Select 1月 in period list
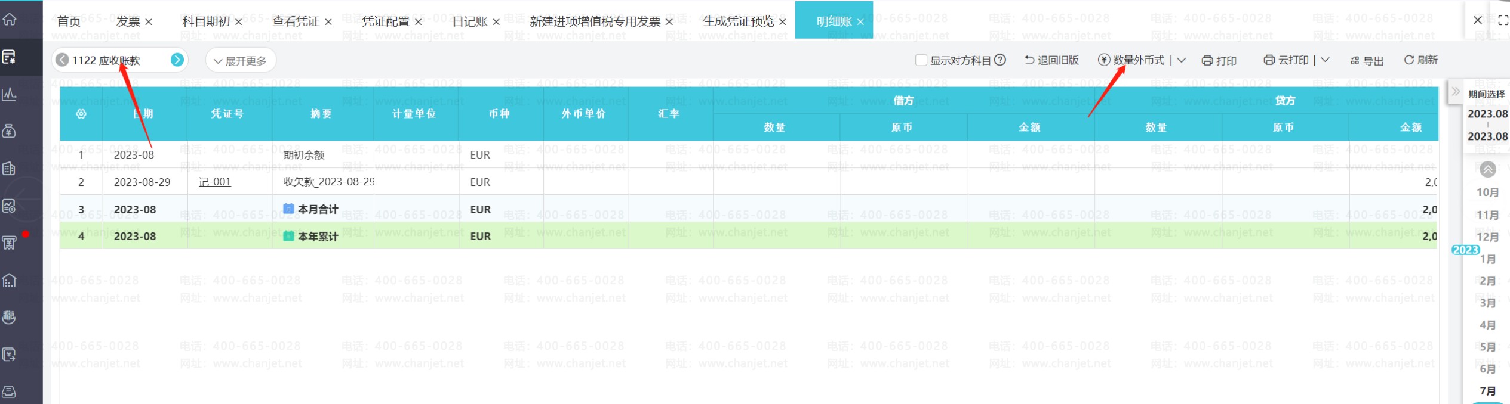 pyautogui.click(x=1488, y=259)
